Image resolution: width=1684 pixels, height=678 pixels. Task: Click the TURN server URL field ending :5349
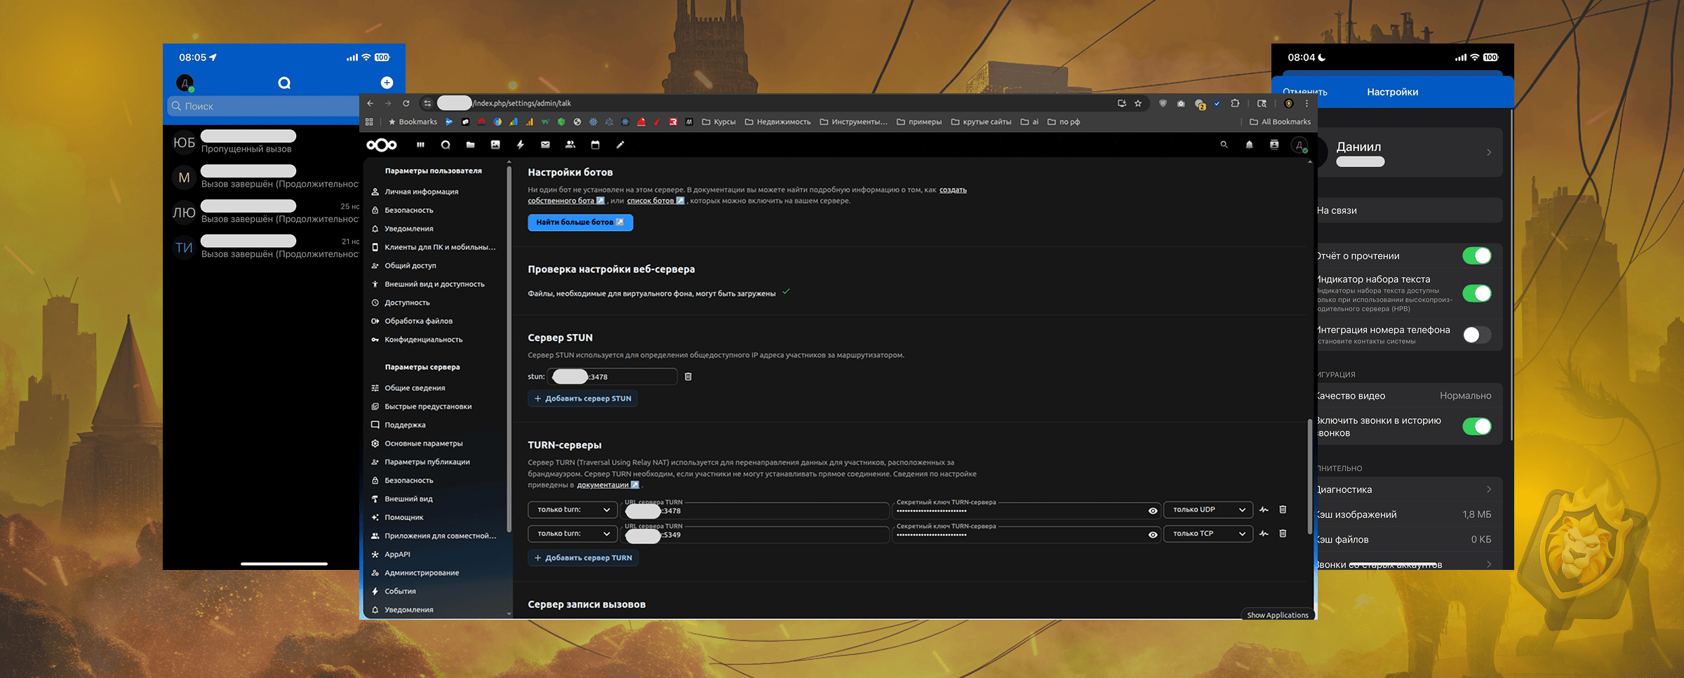pyautogui.click(x=755, y=534)
